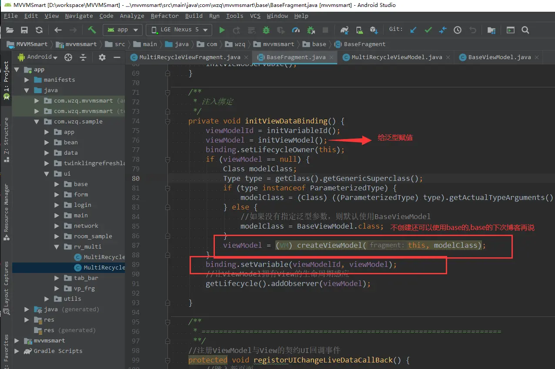This screenshot has width=555, height=369.
Task: Close the BaseViewModel.java tab
Action: (537, 57)
